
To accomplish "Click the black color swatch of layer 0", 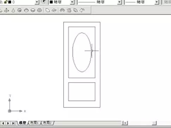I will coord(9,2).
